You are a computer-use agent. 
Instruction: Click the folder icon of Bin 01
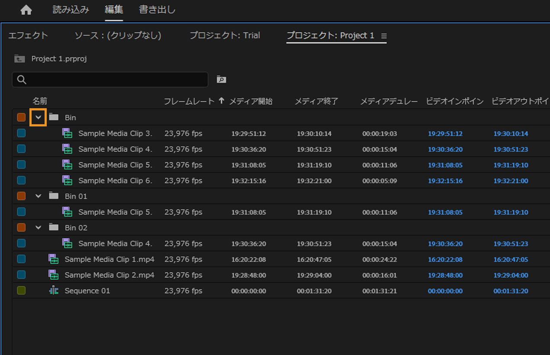54,196
